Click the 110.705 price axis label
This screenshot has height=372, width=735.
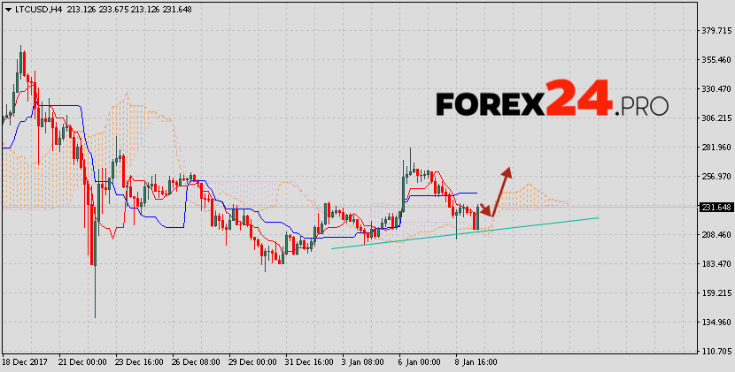point(715,351)
